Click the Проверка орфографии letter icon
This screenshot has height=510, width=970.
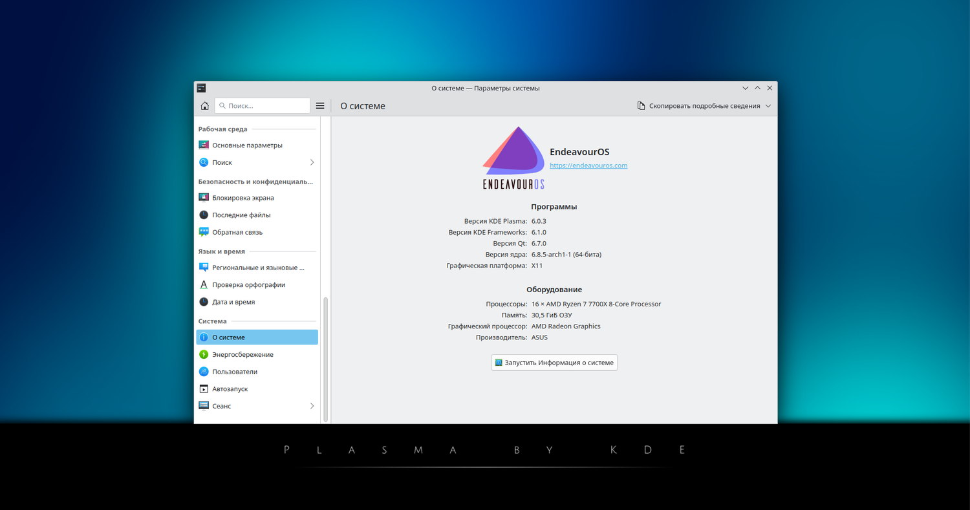204,284
